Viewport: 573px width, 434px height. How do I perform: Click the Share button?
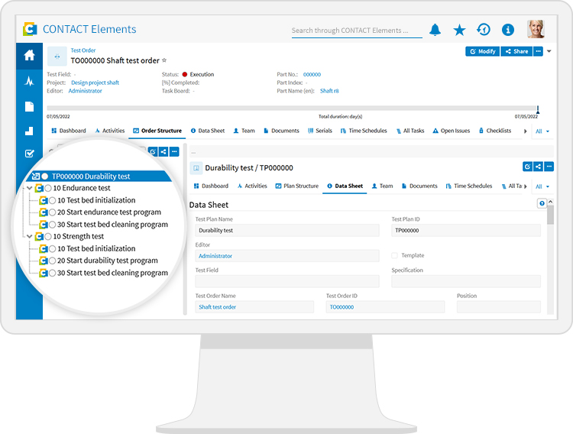click(x=516, y=51)
